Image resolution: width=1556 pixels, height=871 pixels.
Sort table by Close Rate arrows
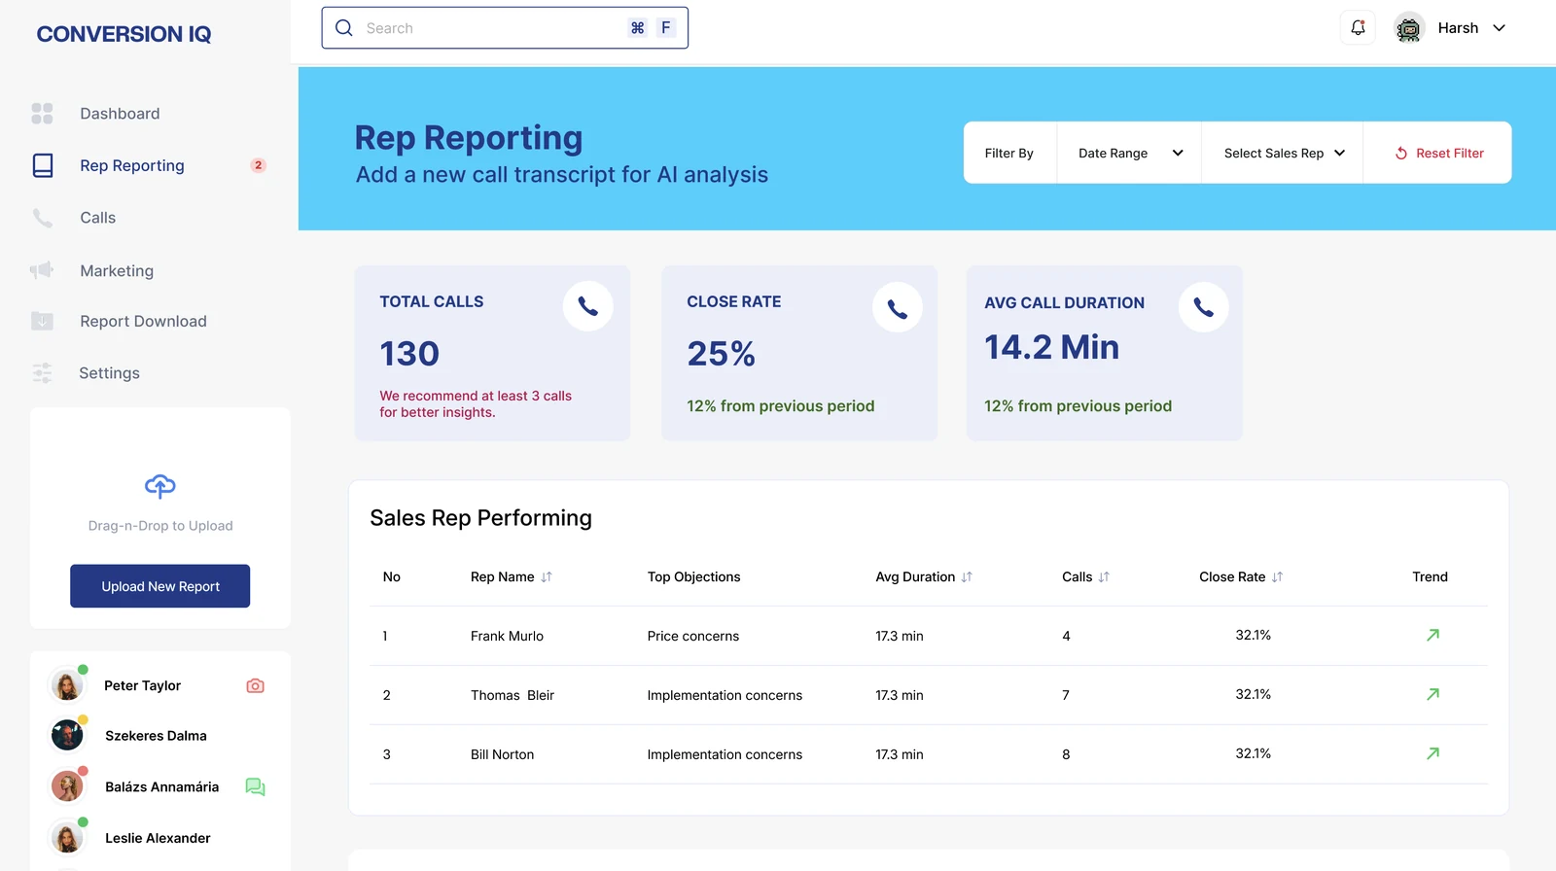coord(1277,577)
